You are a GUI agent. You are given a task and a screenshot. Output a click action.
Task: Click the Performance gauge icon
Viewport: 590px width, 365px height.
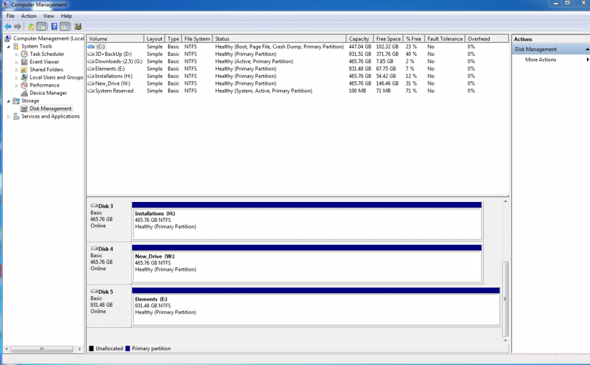click(24, 85)
